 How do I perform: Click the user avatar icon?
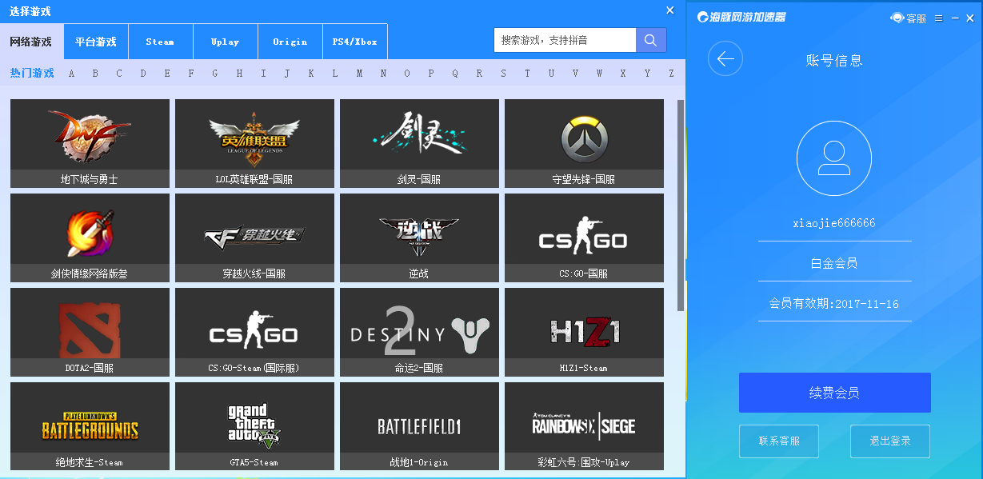click(833, 158)
